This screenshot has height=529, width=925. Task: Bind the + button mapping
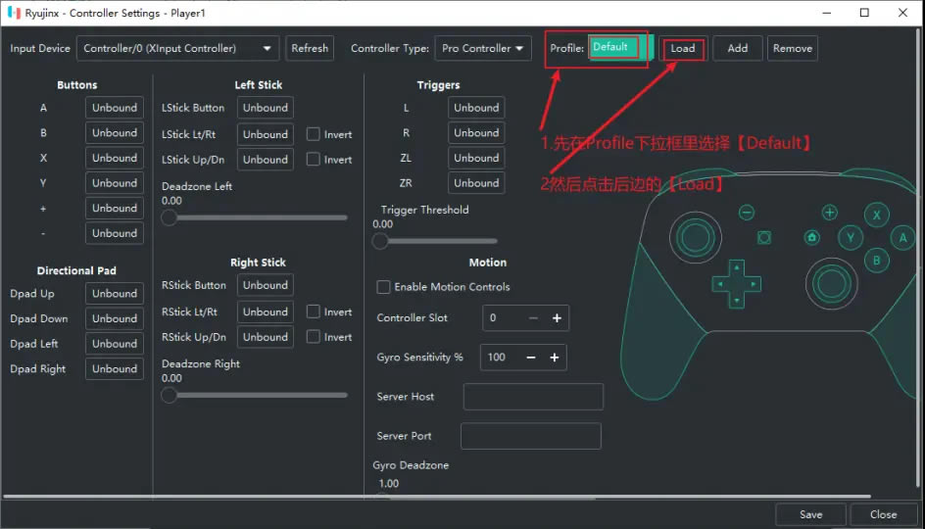pos(115,209)
